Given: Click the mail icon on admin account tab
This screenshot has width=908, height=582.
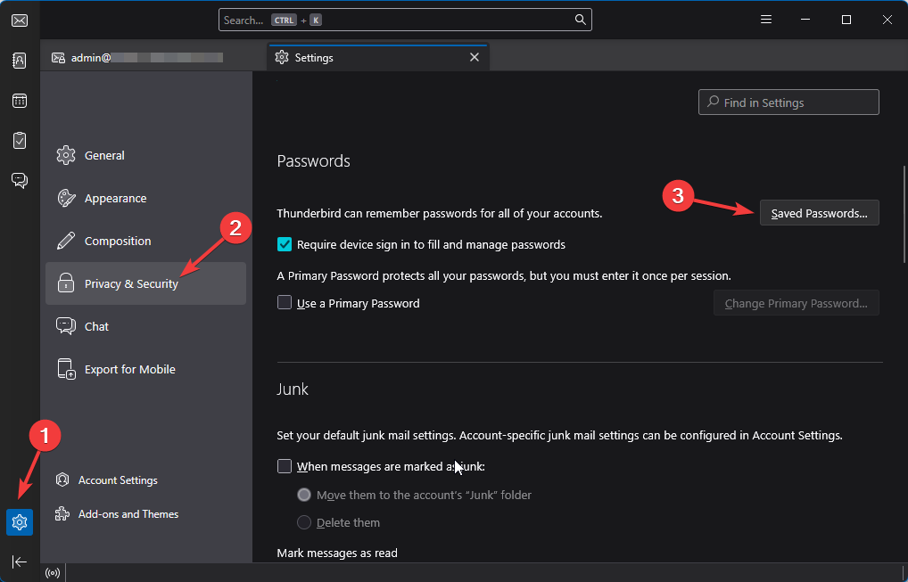Looking at the screenshot, I should click(x=58, y=57).
